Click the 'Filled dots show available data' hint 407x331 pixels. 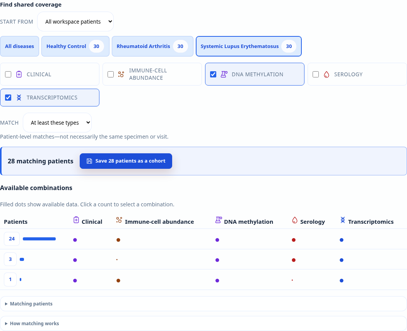[x=87, y=204]
